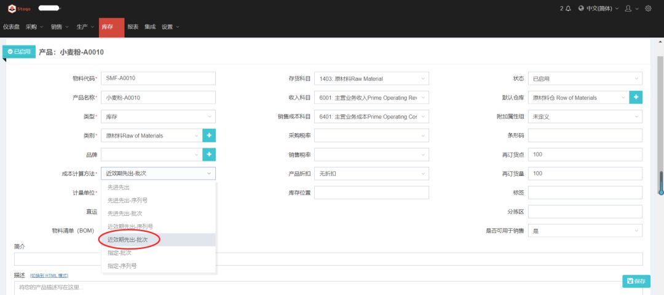
Task: Choose 近效期先出-批次 option in dropdown
Action: [128, 239]
